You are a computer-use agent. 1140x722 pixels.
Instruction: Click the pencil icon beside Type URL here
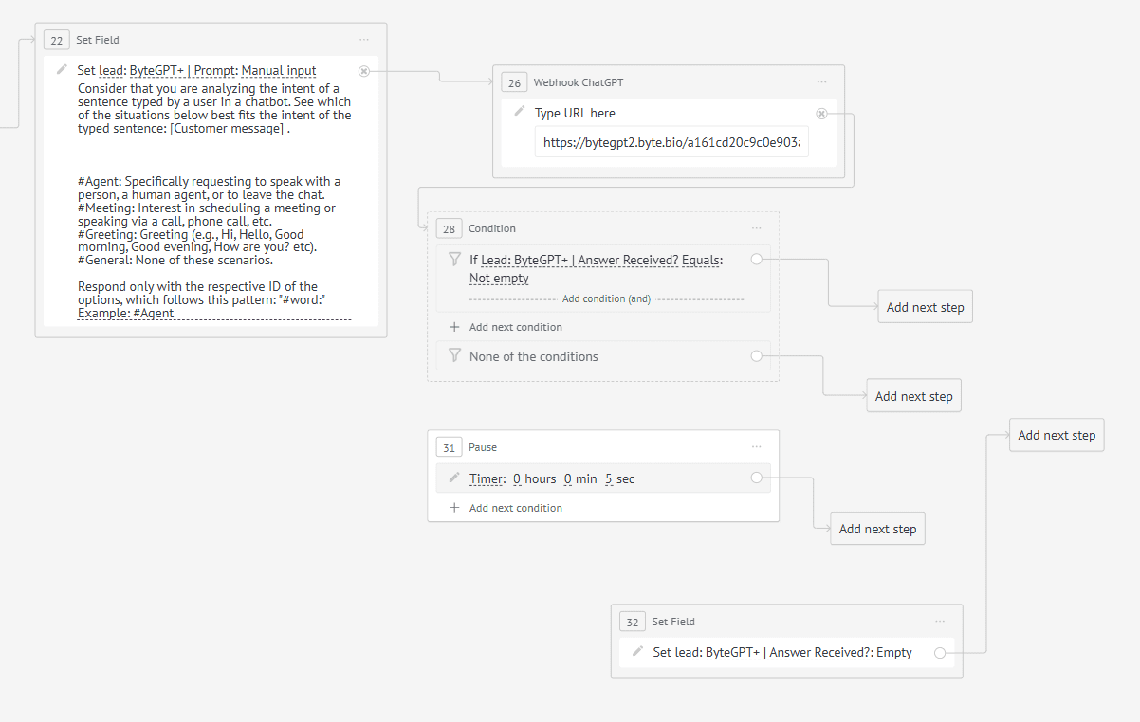(x=519, y=112)
